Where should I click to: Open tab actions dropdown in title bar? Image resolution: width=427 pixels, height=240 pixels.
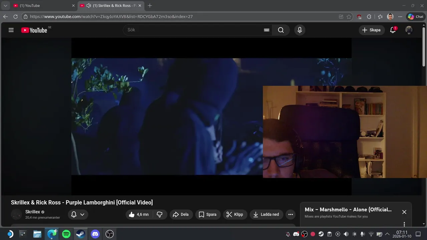[5, 6]
